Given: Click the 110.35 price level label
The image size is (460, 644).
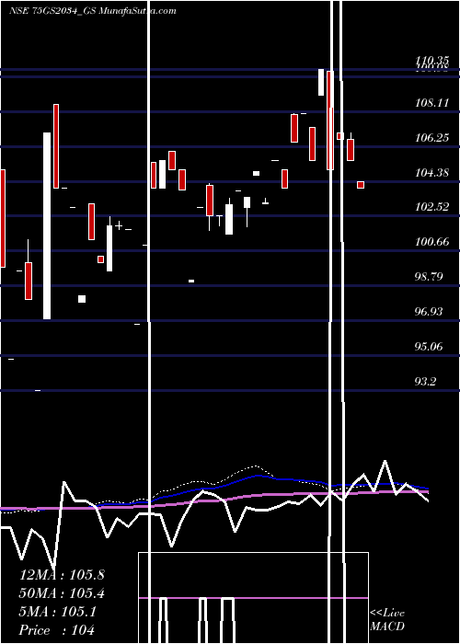Looking at the screenshot, I should click(x=432, y=62).
